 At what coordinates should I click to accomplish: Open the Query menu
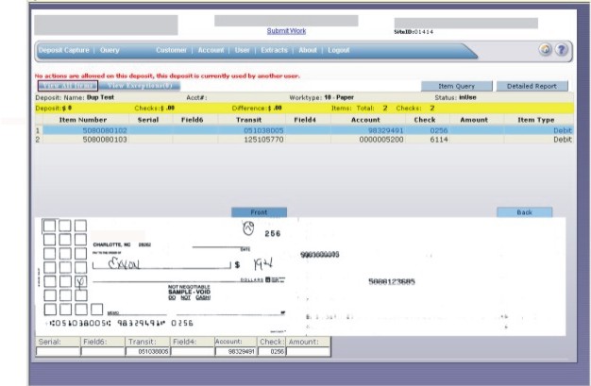pos(110,50)
